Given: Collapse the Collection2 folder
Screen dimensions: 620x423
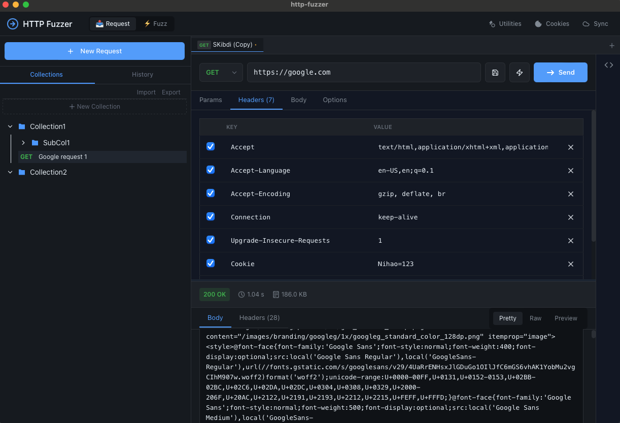Looking at the screenshot, I should click(10, 172).
